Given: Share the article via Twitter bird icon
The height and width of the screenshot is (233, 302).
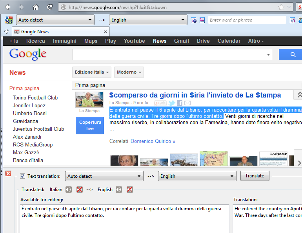Looking at the screenshot, I should coord(171,103).
